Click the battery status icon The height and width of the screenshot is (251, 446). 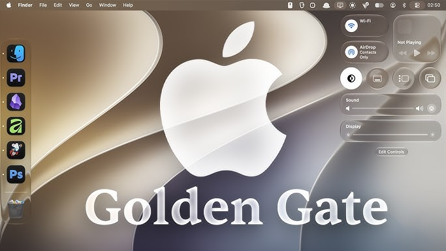[379, 5]
